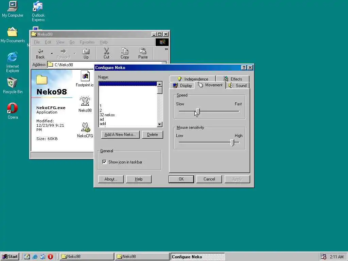Switch to first Neko98 taskbar button
The height and width of the screenshot is (261, 348).
point(87,257)
